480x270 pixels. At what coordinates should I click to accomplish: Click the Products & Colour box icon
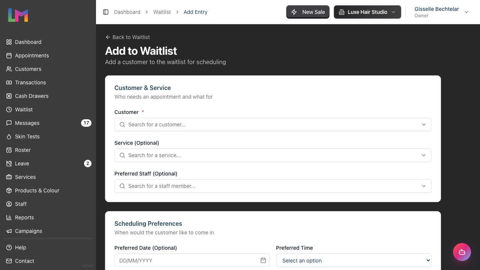pos(9,190)
